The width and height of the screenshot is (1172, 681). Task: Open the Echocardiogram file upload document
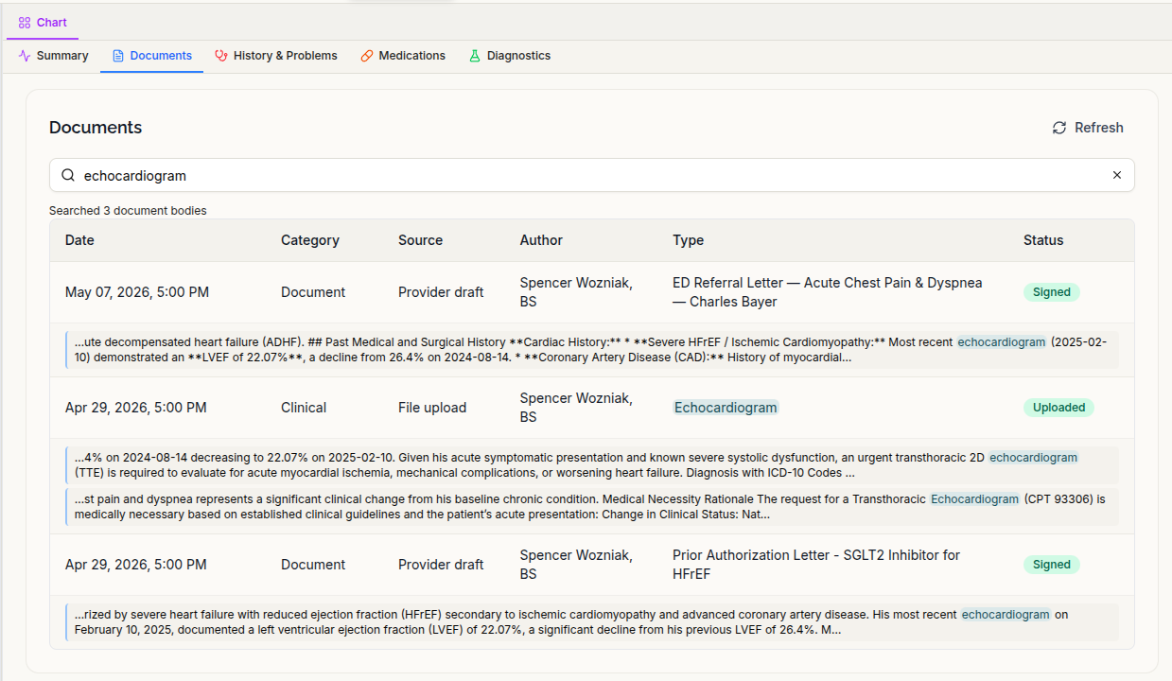[x=726, y=408]
